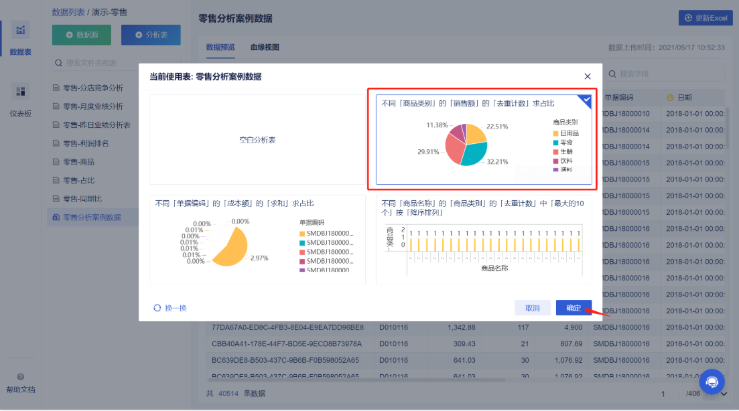The width and height of the screenshot is (739, 411).
Task: Select the 空白分析表 card
Action: pyautogui.click(x=257, y=140)
